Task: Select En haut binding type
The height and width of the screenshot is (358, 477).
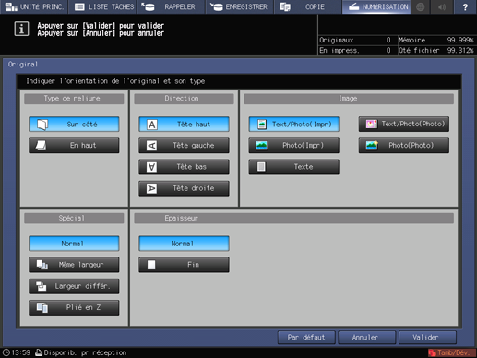Action: (x=74, y=145)
